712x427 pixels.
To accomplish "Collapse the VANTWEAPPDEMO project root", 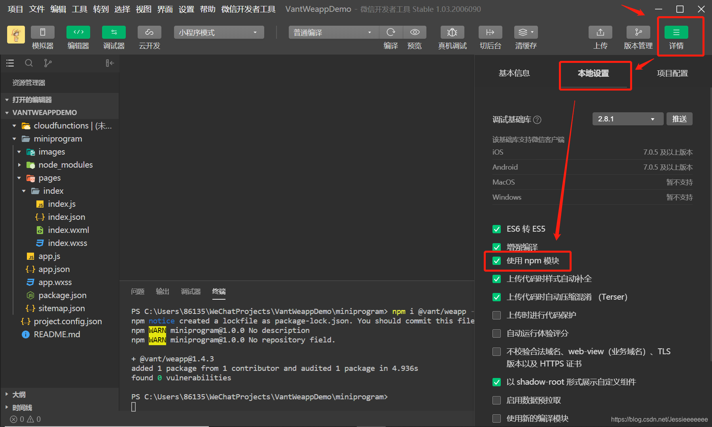I will coord(7,113).
